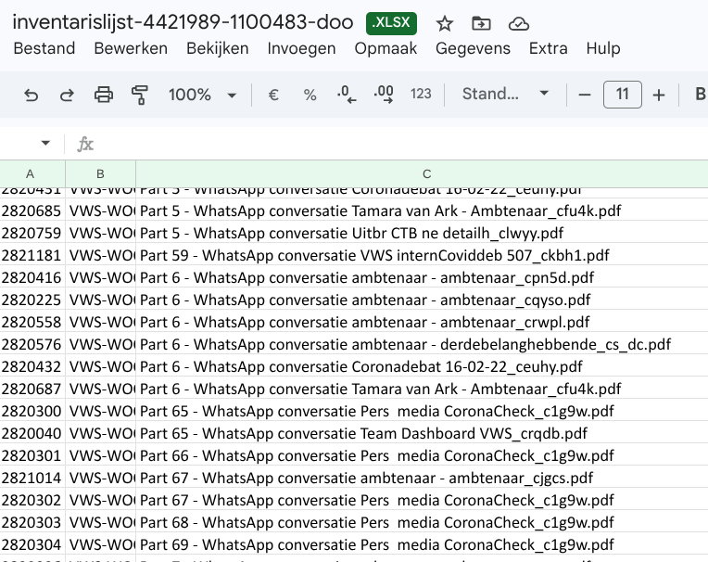Select cell with 2820304
This screenshot has height=562, width=708.
pos(32,544)
